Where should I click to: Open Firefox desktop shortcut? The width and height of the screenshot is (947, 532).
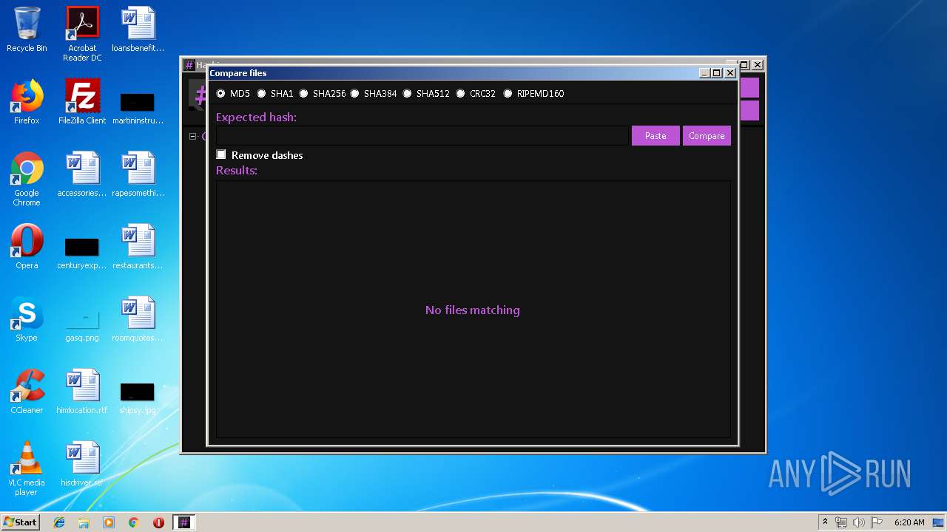pos(27,102)
